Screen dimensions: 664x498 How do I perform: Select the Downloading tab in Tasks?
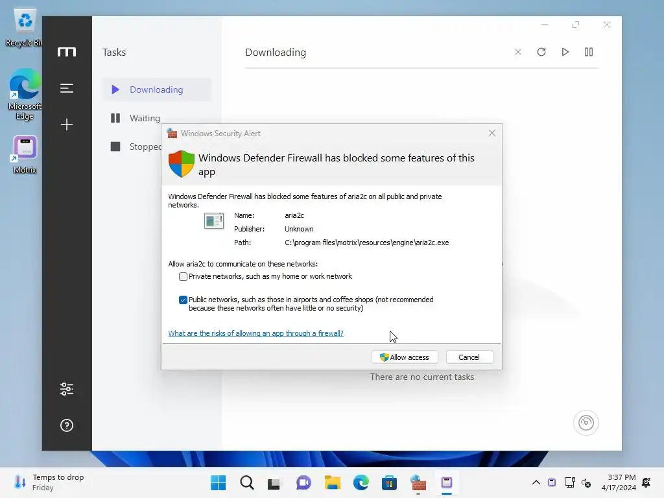pyautogui.click(x=157, y=89)
